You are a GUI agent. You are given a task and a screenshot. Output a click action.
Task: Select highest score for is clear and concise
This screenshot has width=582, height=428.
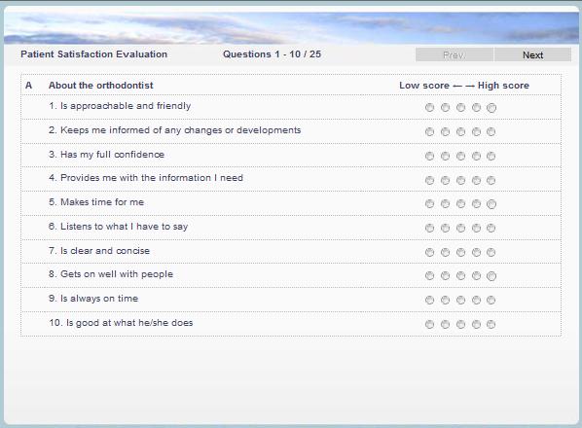tap(491, 252)
